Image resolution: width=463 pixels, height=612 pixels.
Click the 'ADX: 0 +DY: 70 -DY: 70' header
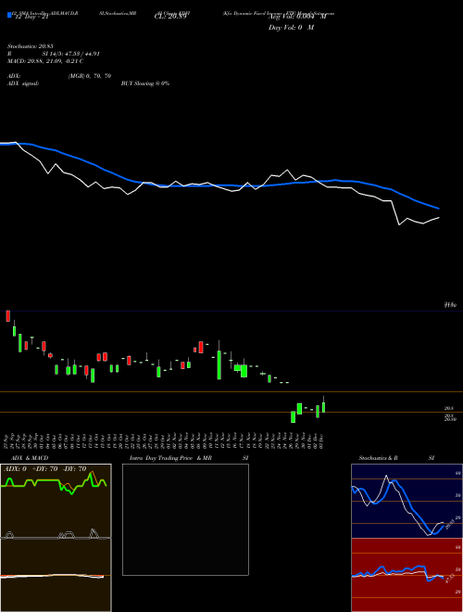44,469
